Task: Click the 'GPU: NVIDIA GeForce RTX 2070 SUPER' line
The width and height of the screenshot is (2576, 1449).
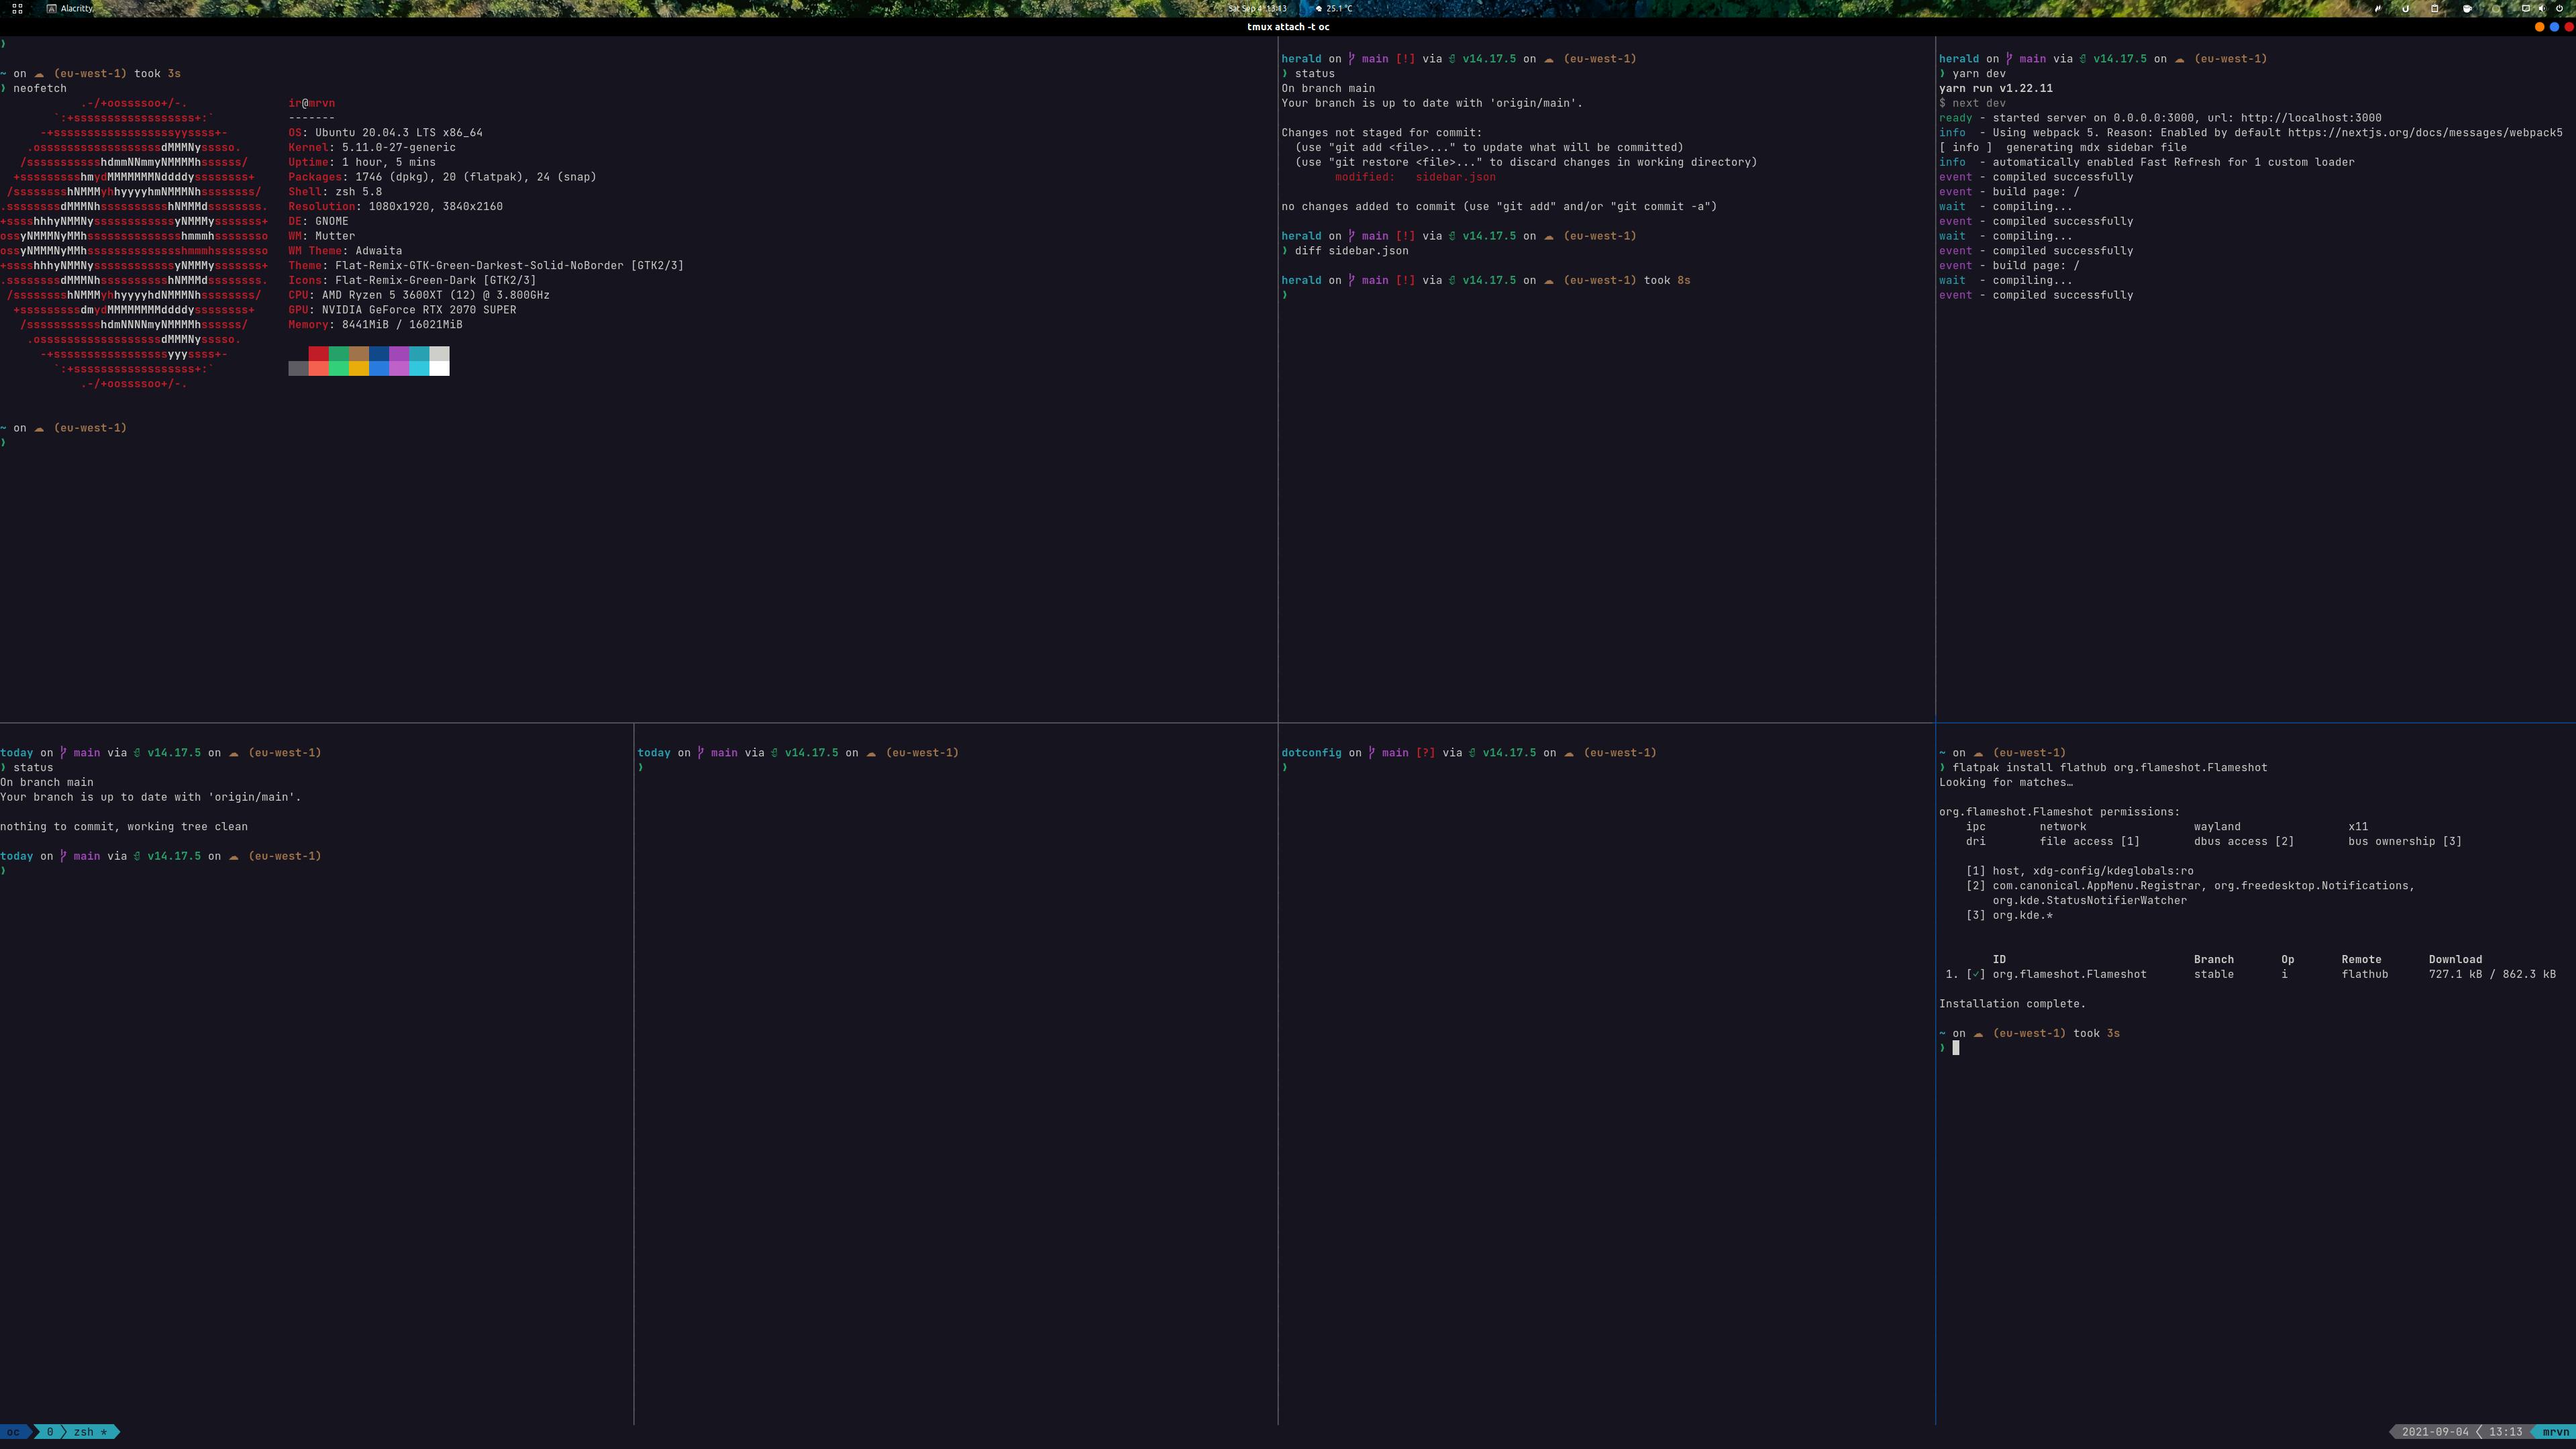Action: pyautogui.click(x=402, y=310)
